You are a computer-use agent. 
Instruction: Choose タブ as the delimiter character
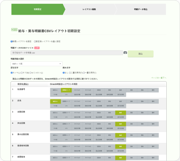click(x=22, y=73)
